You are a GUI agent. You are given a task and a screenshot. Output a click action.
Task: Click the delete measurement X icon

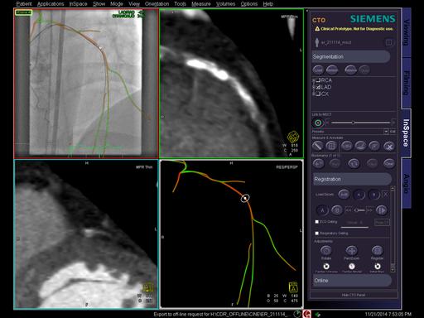[389, 147]
